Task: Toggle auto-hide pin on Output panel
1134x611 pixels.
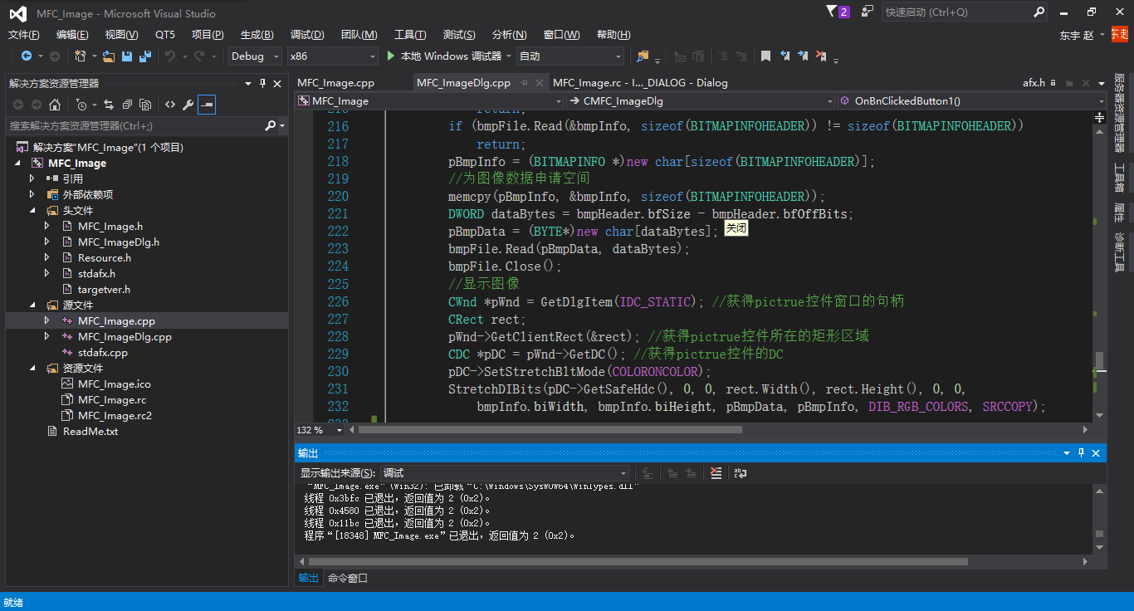Action: pos(1081,452)
